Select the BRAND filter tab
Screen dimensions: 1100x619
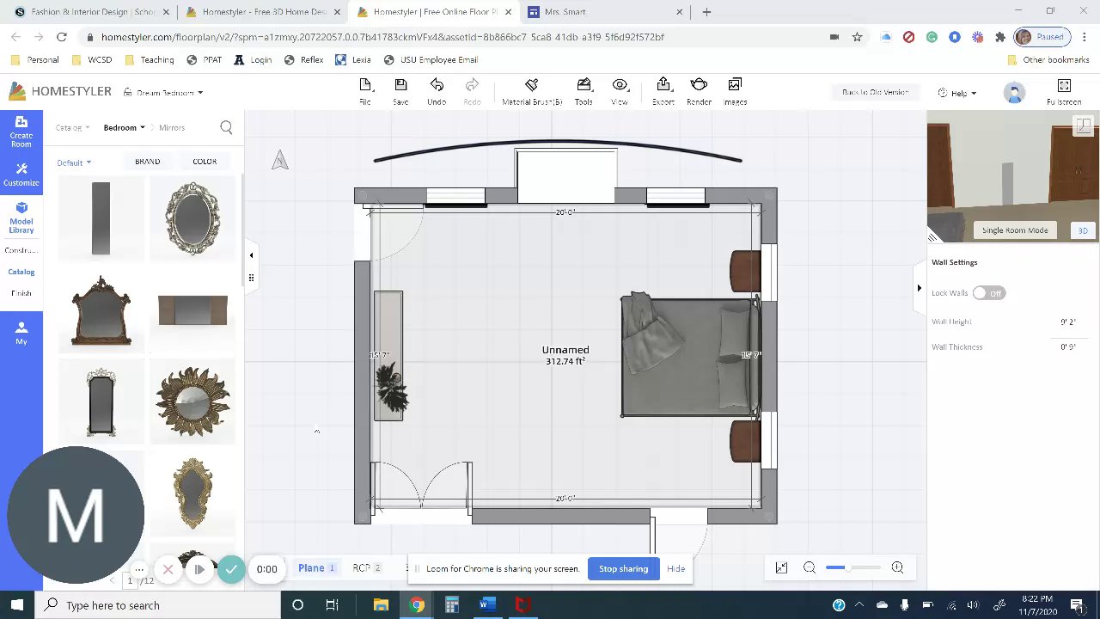pos(147,162)
